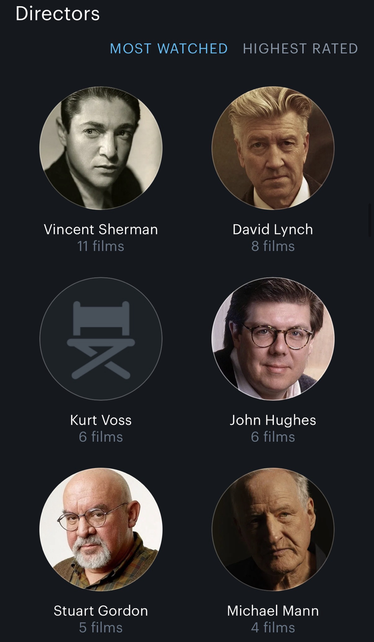Tap the Michael Mann name link
This screenshot has width=374, height=642.
(x=273, y=611)
